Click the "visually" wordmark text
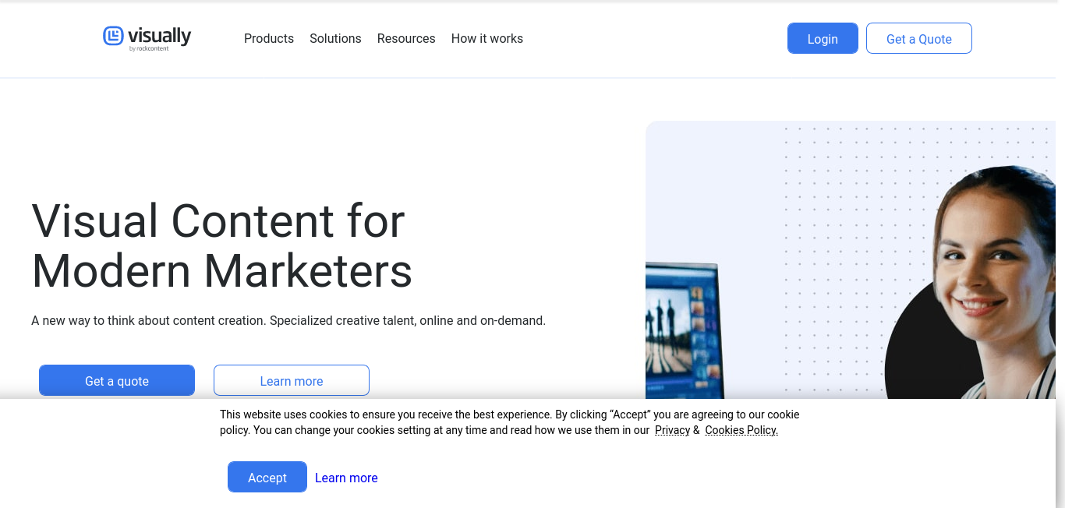Image resolution: width=1065 pixels, height=508 pixels. [159, 35]
